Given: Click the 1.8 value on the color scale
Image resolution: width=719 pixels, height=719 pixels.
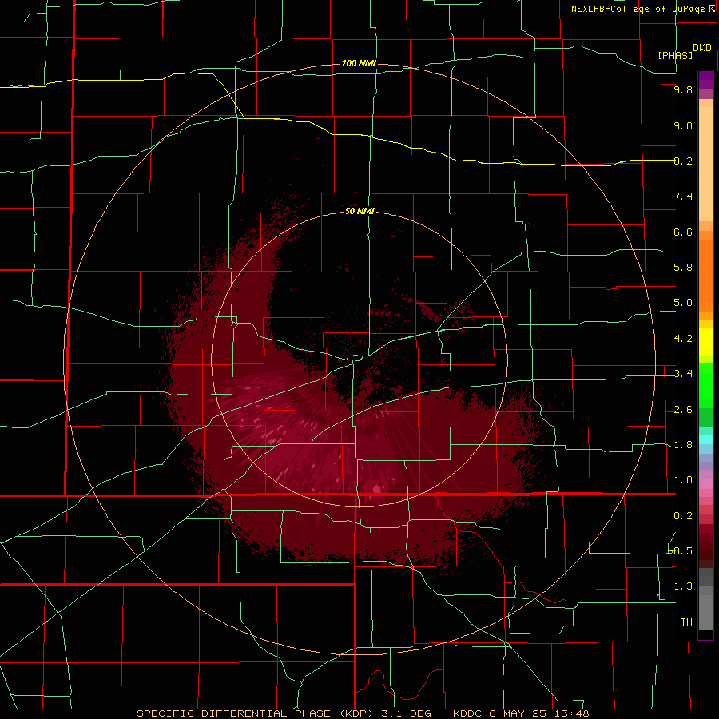Looking at the screenshot, I should pos(683,445).
